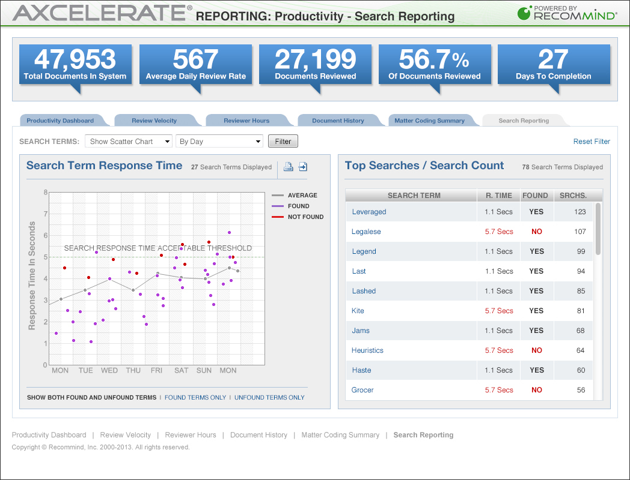Click the 78 Search Terms Displayed text
The width and height of the screenshot is (630, 480).
click(563, 167)
